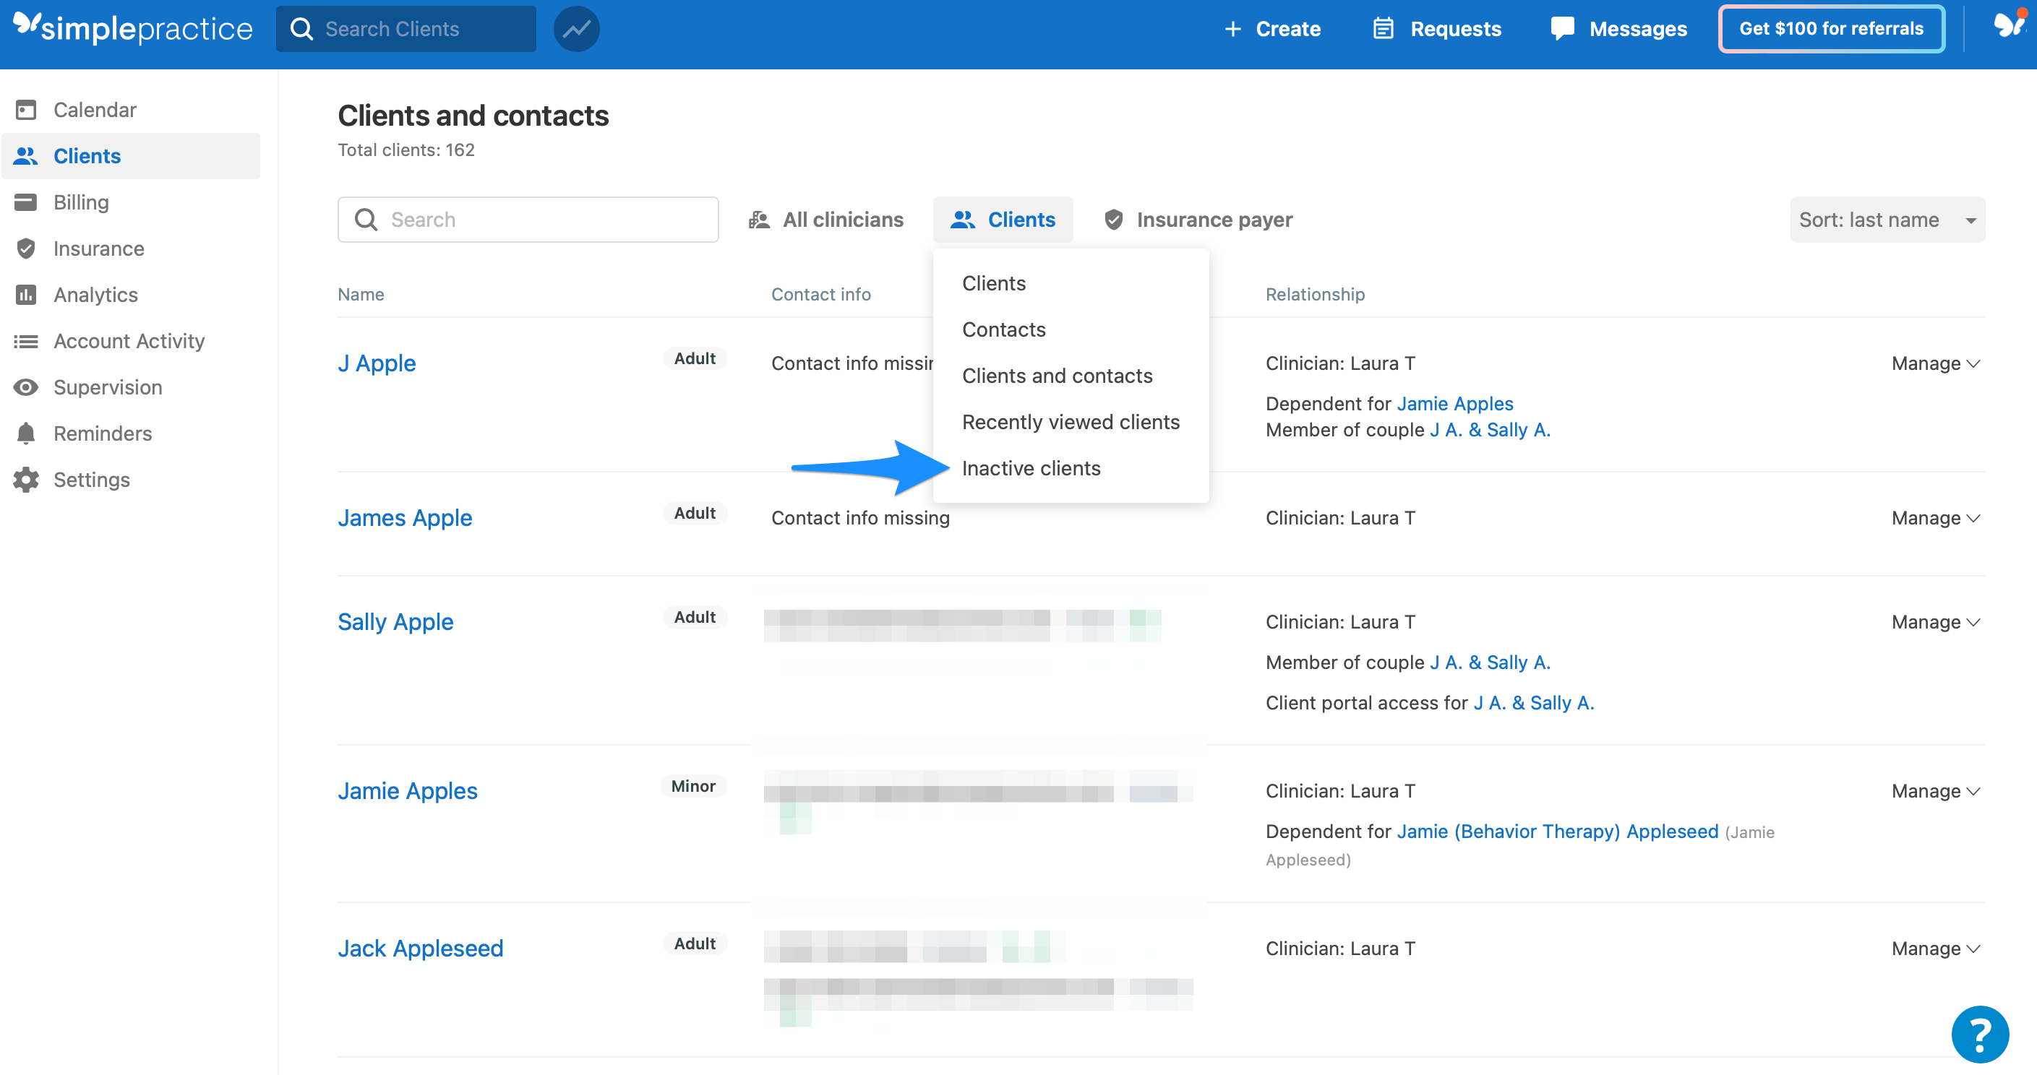Expand Manage menu for J Apple
Image resolution: width=2037 pixels, height=1075 pixels.
(x=1935, y=363)
